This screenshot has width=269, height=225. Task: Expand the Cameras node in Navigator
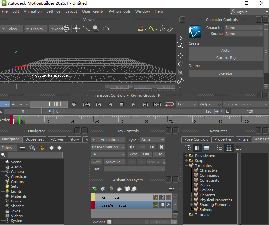(x=3, y=172)
